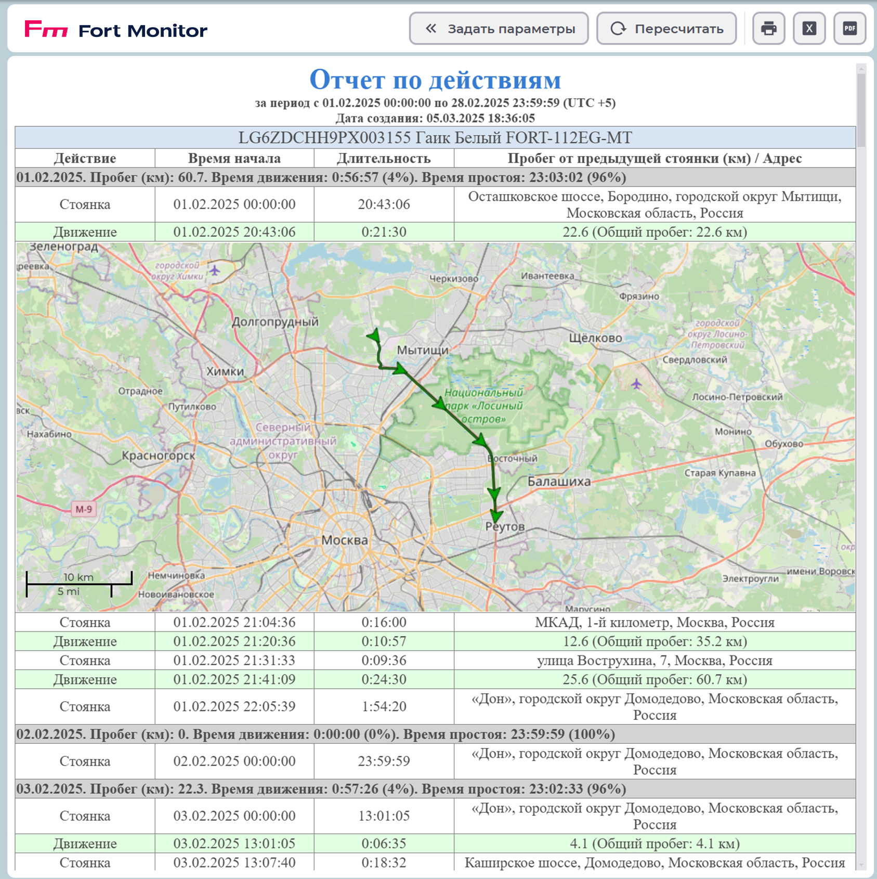Click the улица Вострухина, 7 address cell

[x=654, y=661]
